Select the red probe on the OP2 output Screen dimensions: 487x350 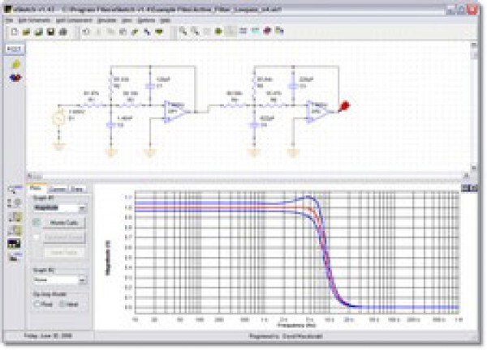[344, 106]
